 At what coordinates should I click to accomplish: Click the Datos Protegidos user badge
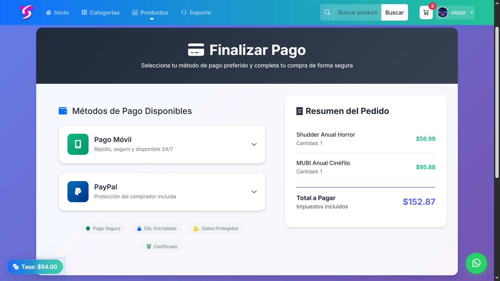coord(216,228)
